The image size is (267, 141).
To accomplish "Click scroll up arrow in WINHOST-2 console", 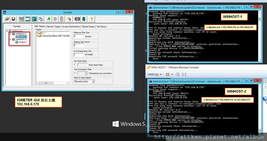I will (260, 86).
